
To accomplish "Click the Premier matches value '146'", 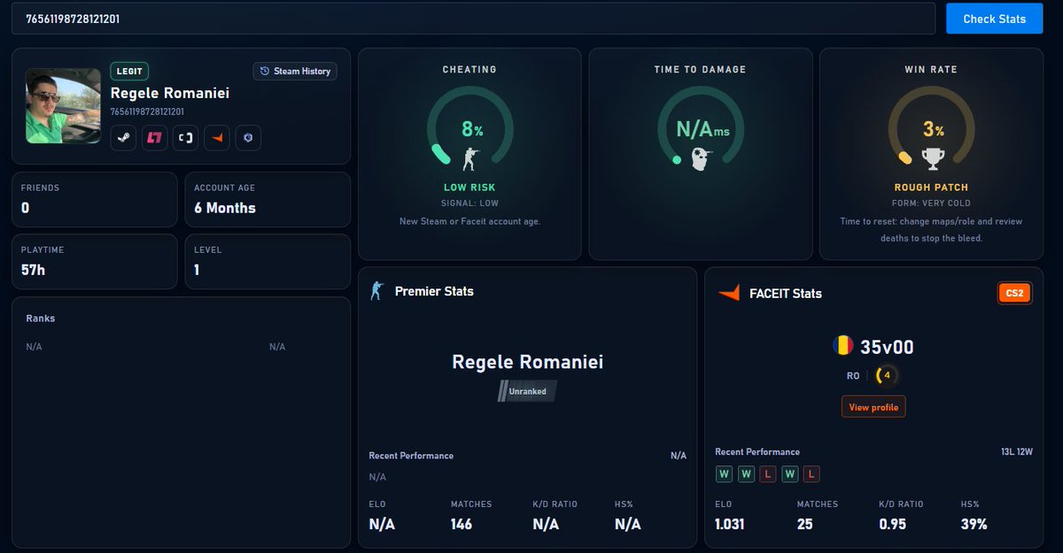I will [462, 525].
